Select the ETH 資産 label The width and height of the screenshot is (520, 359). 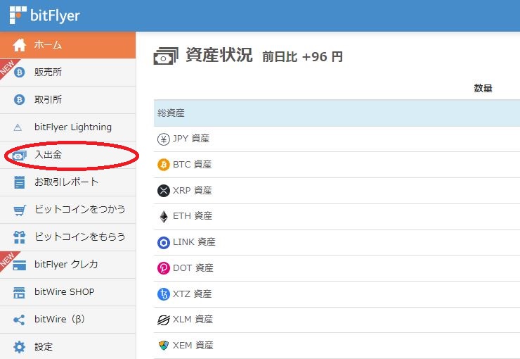point(193,216)
